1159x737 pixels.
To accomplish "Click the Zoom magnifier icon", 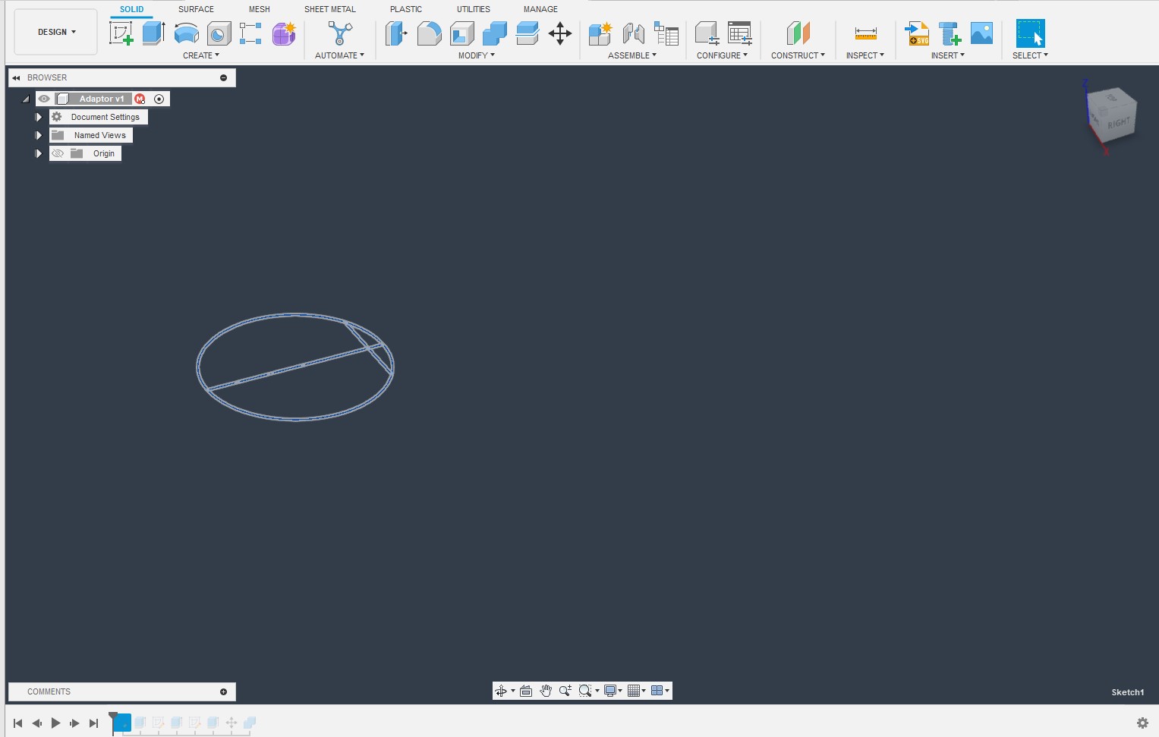I will [565, 691].
